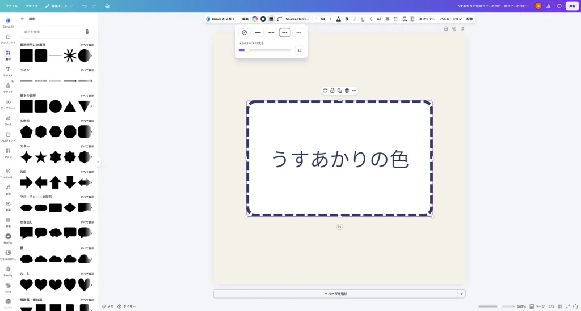Open the テキスト (Text) sidebar panel
Image resolution: width=581 pixels, height=311 pixels.
click(x=8, y=71)
